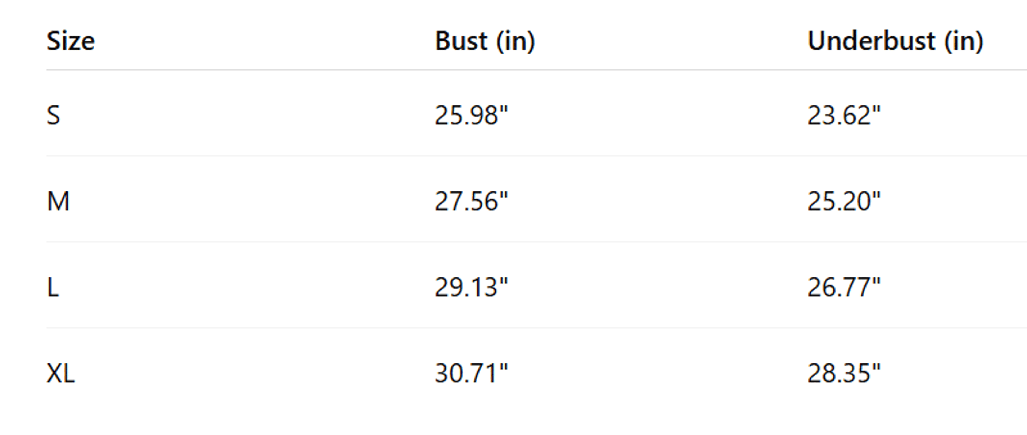Click the word Bust in header

point(461,41)
